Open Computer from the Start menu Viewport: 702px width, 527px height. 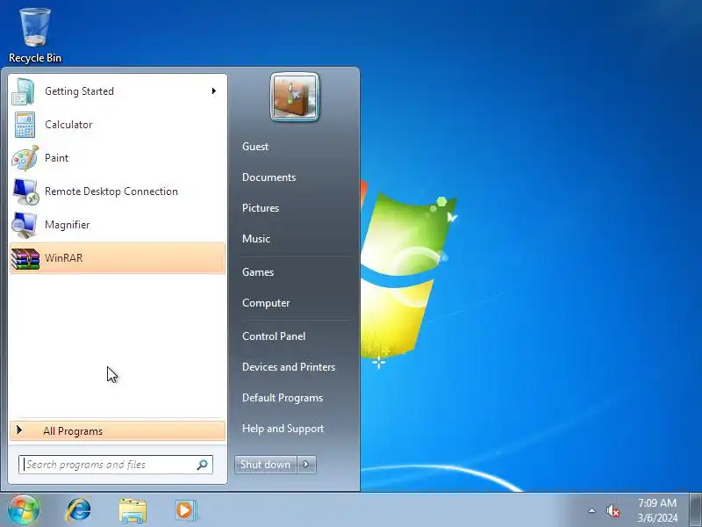266,303
